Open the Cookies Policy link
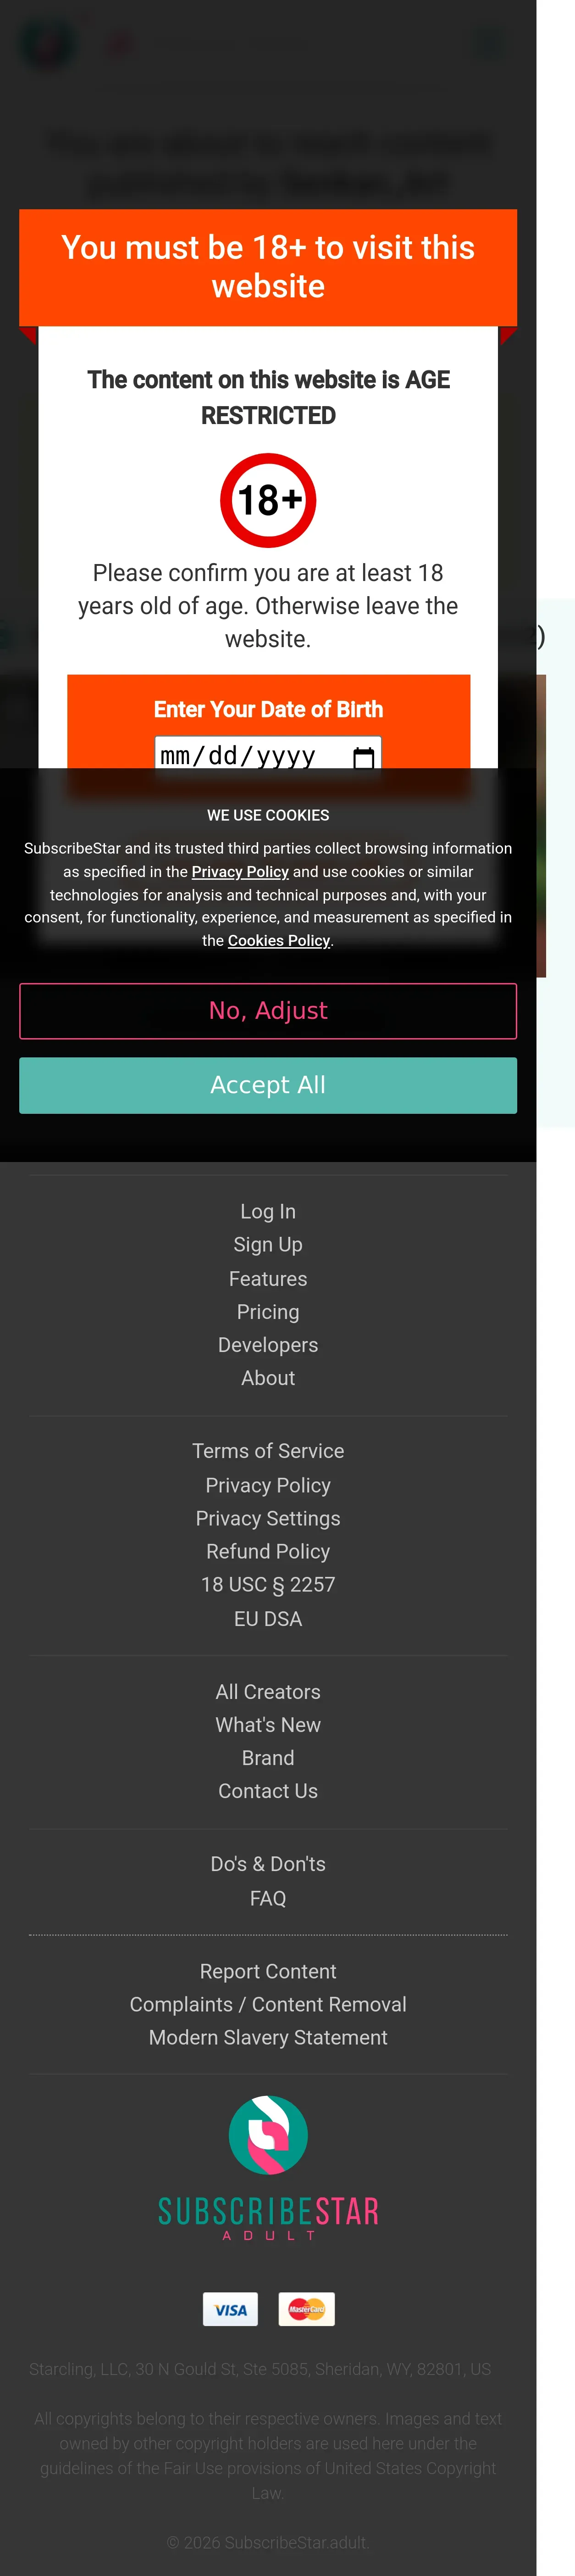 point(278,941)
